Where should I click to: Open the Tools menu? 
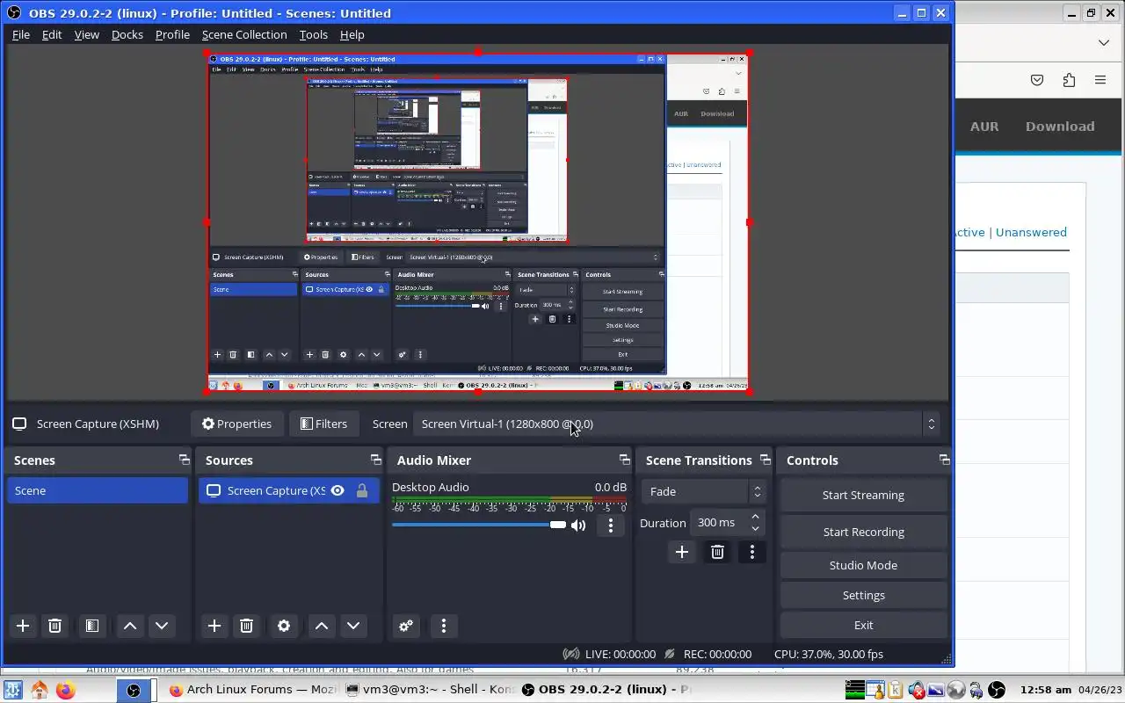(x=314, y=34)
